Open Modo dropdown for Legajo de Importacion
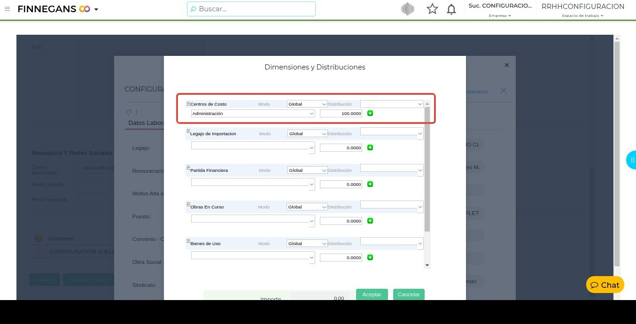Screen dimensions: 636x324 [307, 134]
